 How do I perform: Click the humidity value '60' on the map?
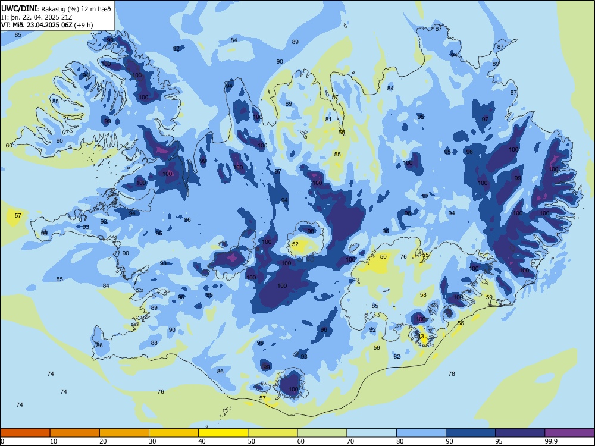[x=9, y=145]
